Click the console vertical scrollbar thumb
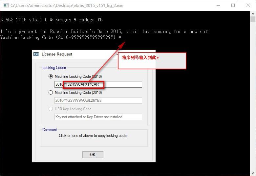256x176 pixels. click(x=253, y=19)
